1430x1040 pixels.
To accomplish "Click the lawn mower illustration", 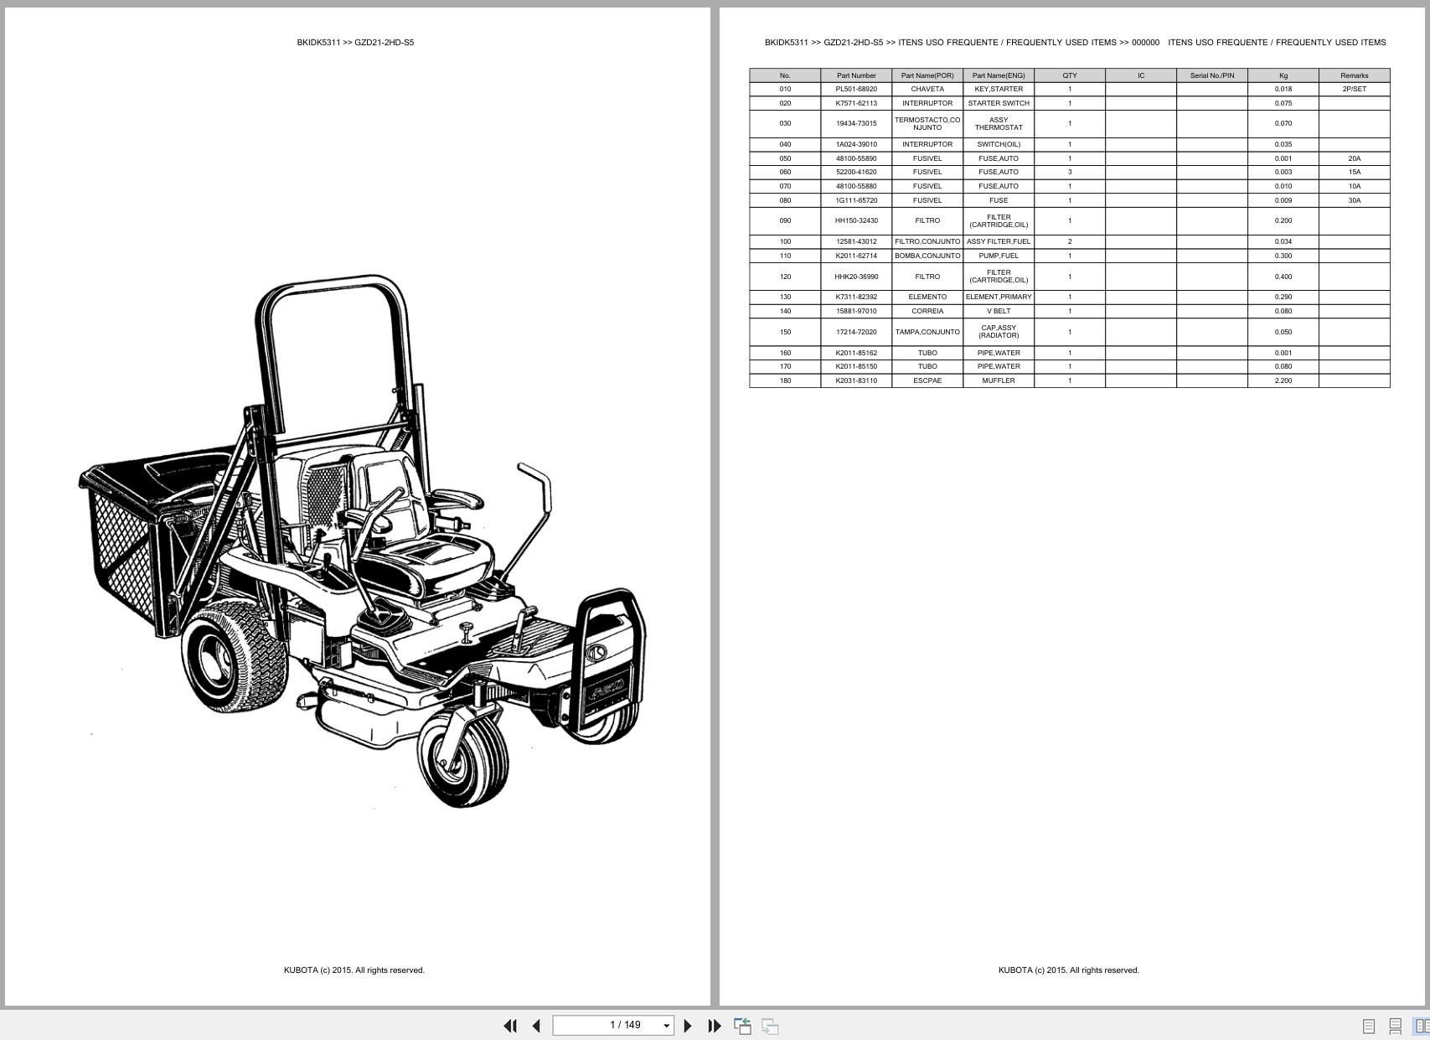I will click(x=363, y=541).
